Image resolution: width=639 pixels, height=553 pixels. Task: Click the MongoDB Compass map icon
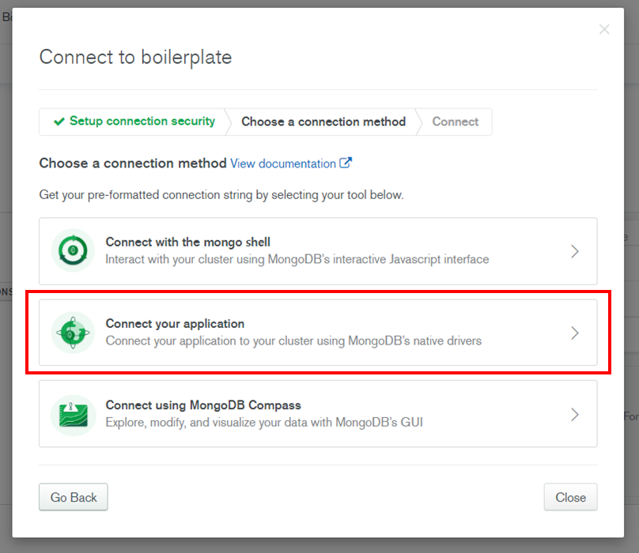pos(73,415)
